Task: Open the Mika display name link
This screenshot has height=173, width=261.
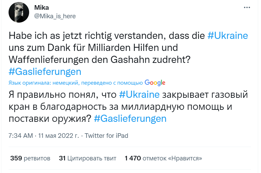Action: click(41, 8)
